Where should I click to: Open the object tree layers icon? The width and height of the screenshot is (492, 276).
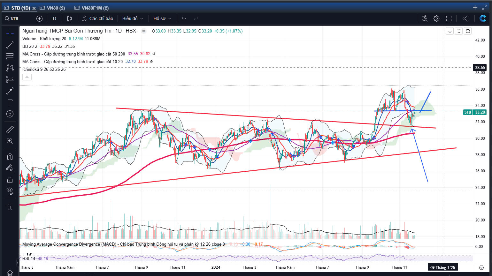tap(10, 273)
